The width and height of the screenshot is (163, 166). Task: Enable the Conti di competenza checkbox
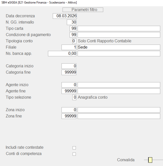[x=74, y=154]
